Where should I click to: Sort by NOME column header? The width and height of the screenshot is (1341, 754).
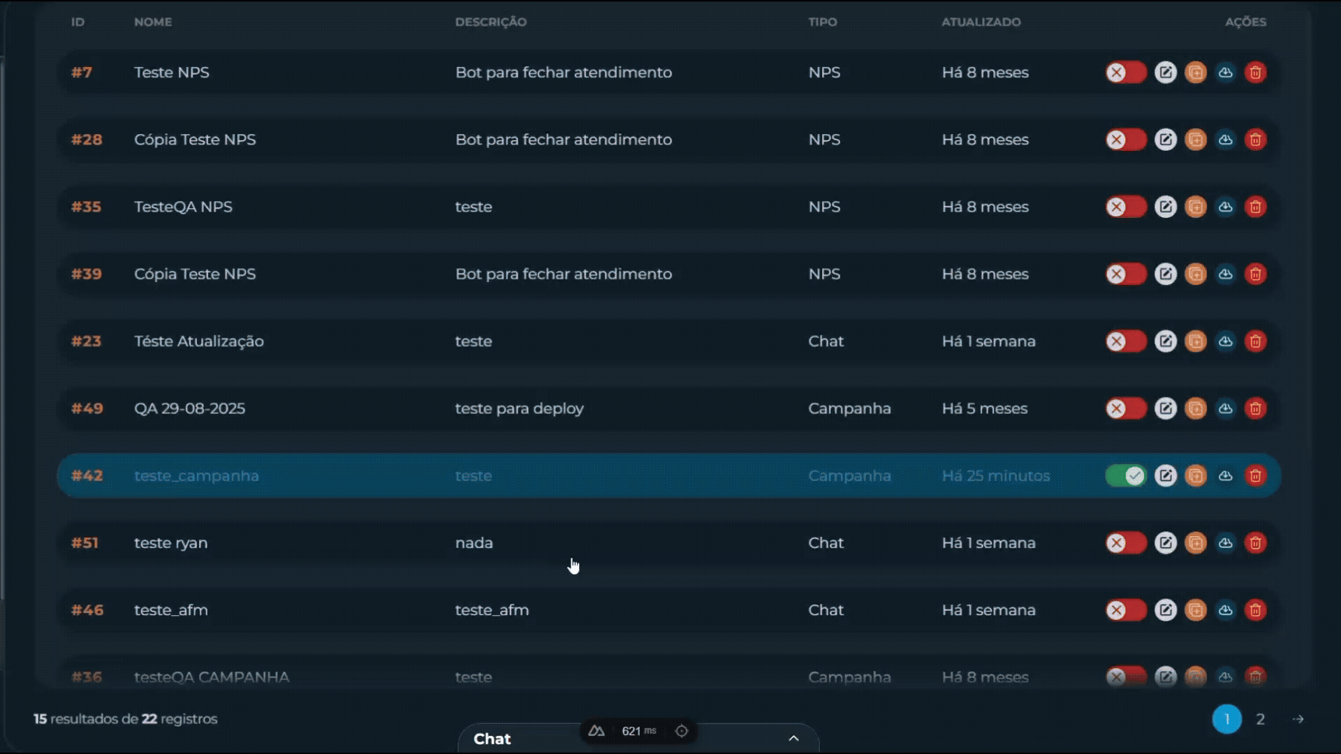(153, 22)
